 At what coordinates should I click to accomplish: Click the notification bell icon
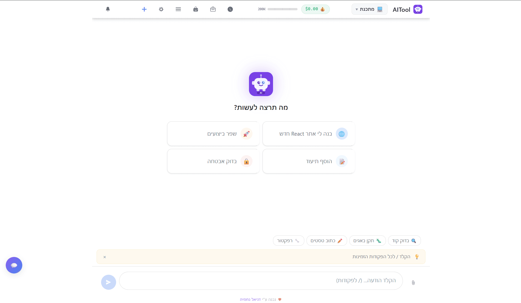108,9
